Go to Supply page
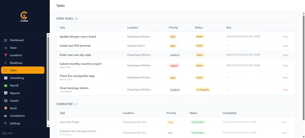The width and height of the screenshot is (305, 138). tap(23, 101)
